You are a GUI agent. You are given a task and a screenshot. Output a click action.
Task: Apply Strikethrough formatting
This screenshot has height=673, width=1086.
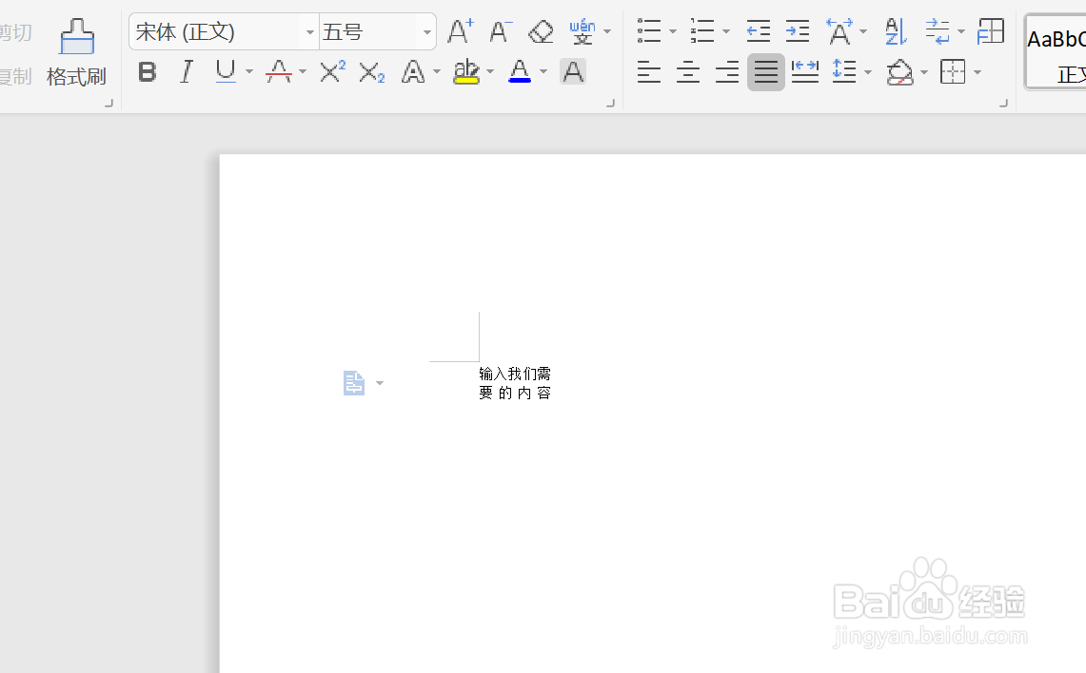click(x=279, y=72)
